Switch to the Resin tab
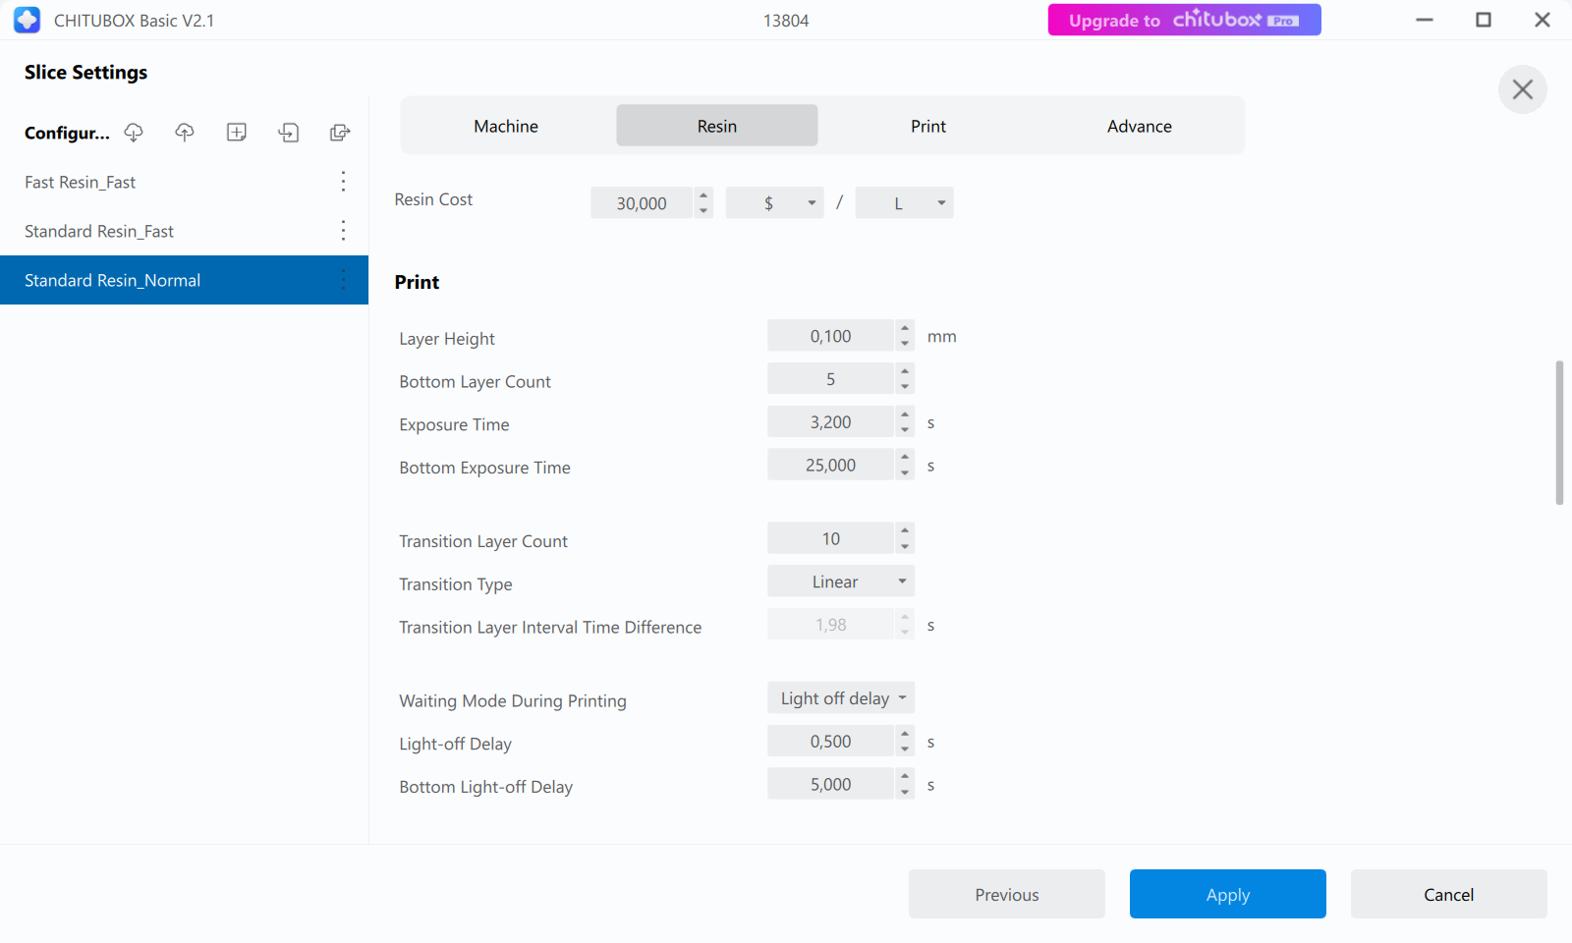This screenshot has height=943, width=1572. [x=717, y=126]
